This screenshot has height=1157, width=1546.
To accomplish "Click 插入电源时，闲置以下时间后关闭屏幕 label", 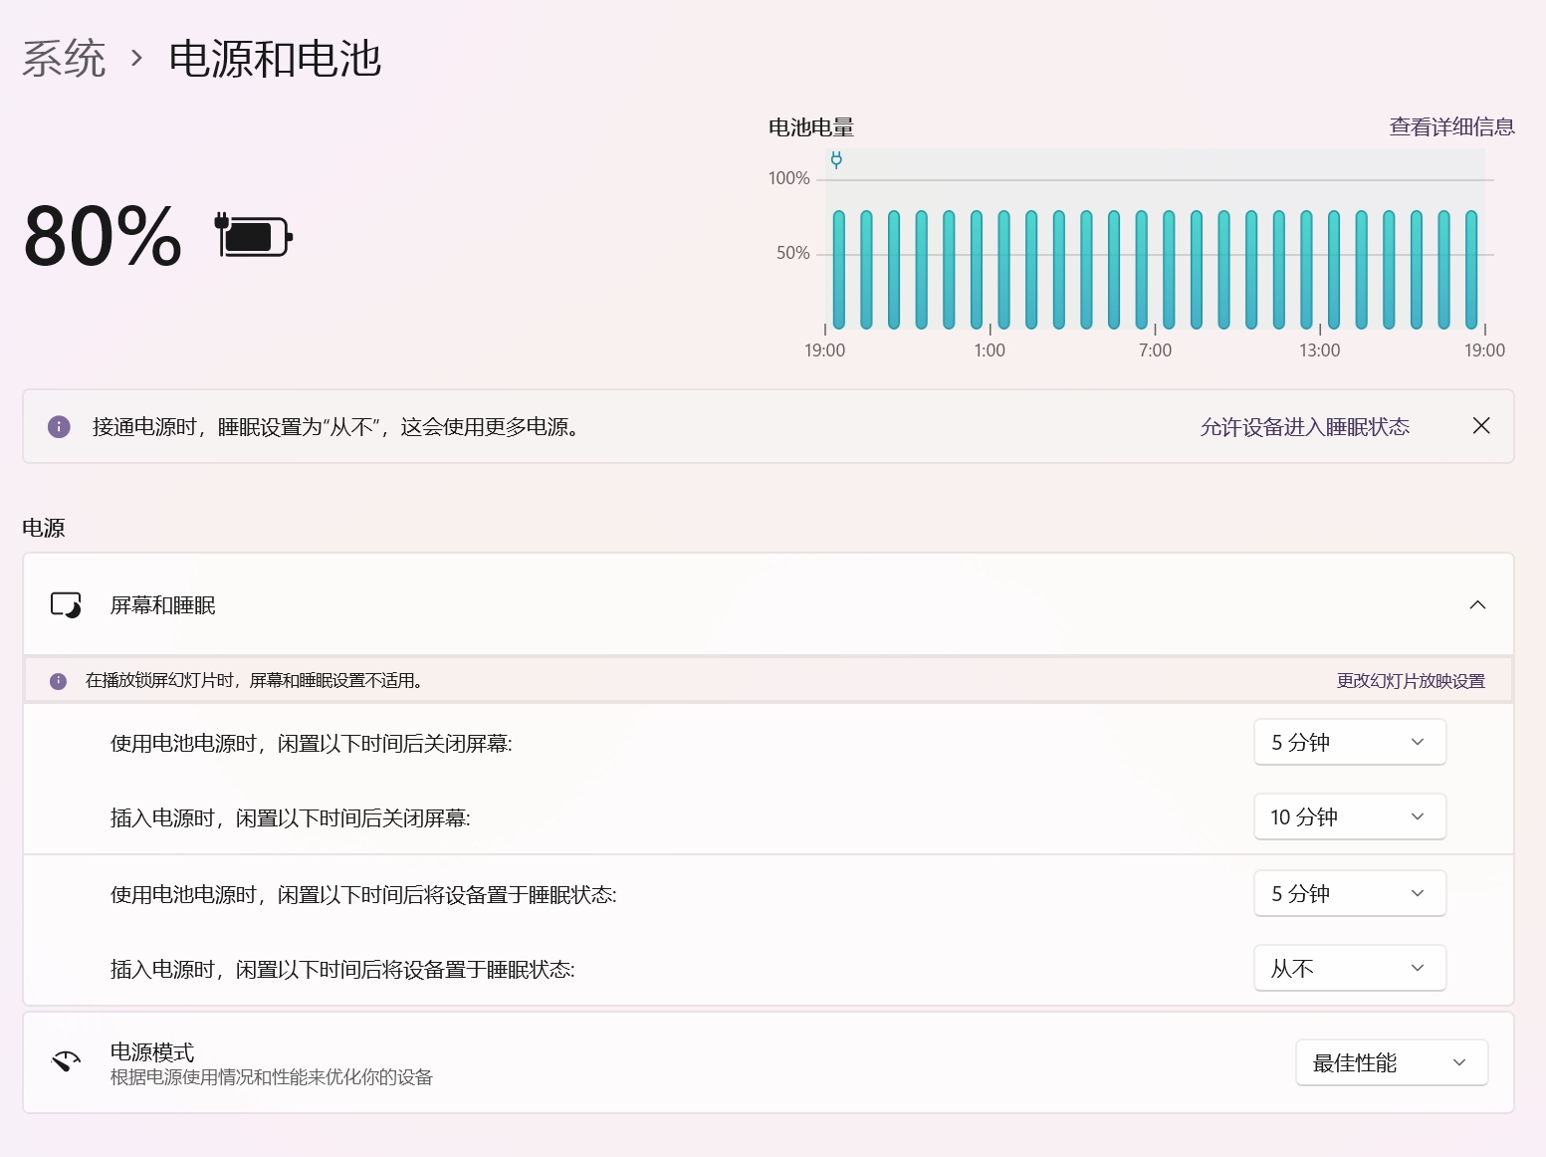I will coord(290,818).
